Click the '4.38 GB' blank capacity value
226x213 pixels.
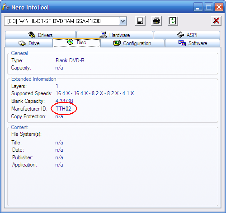pyautogui.click(x=64, y=101)
